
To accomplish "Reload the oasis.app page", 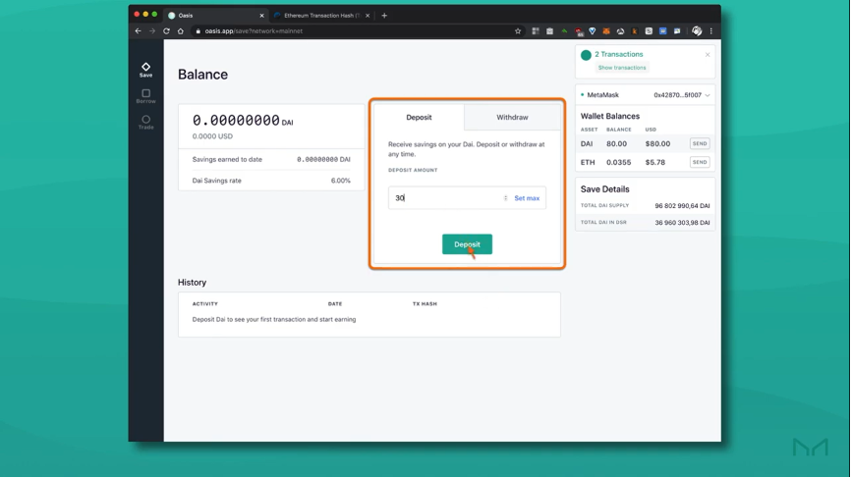I will click(167, 30).
